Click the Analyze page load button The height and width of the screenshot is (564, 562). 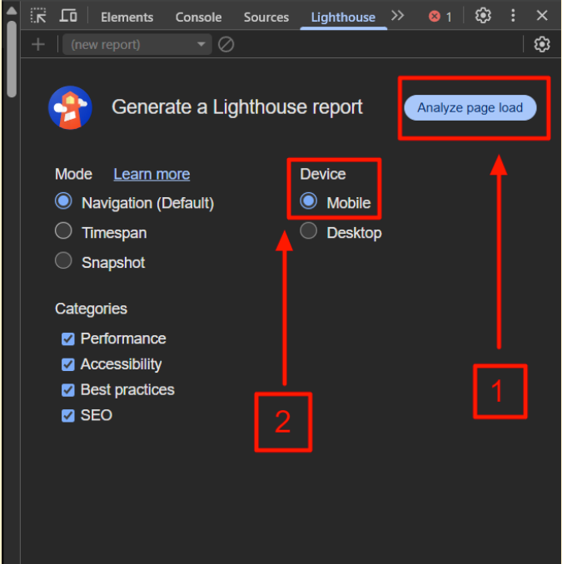click(x=470, y=107)
